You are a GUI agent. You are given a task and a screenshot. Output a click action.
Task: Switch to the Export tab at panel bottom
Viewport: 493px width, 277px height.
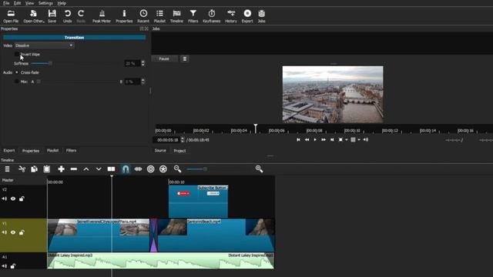click(x=9, y=151)
